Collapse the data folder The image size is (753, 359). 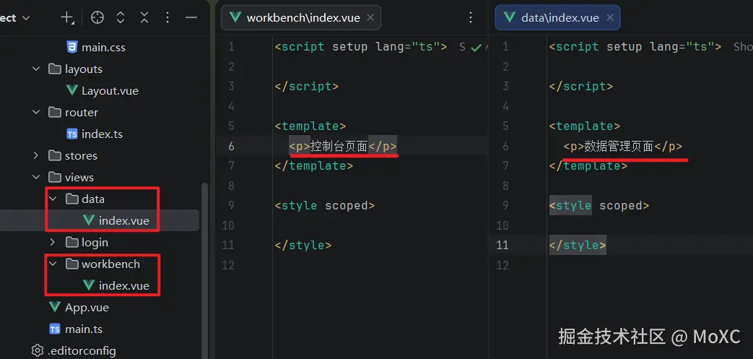[53, 199]
